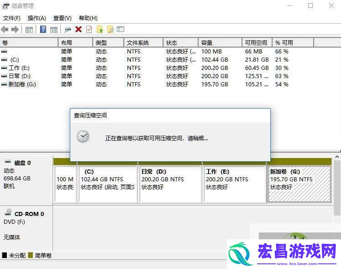
Task: Click the red X delete icon
Action: click(79, 29)
